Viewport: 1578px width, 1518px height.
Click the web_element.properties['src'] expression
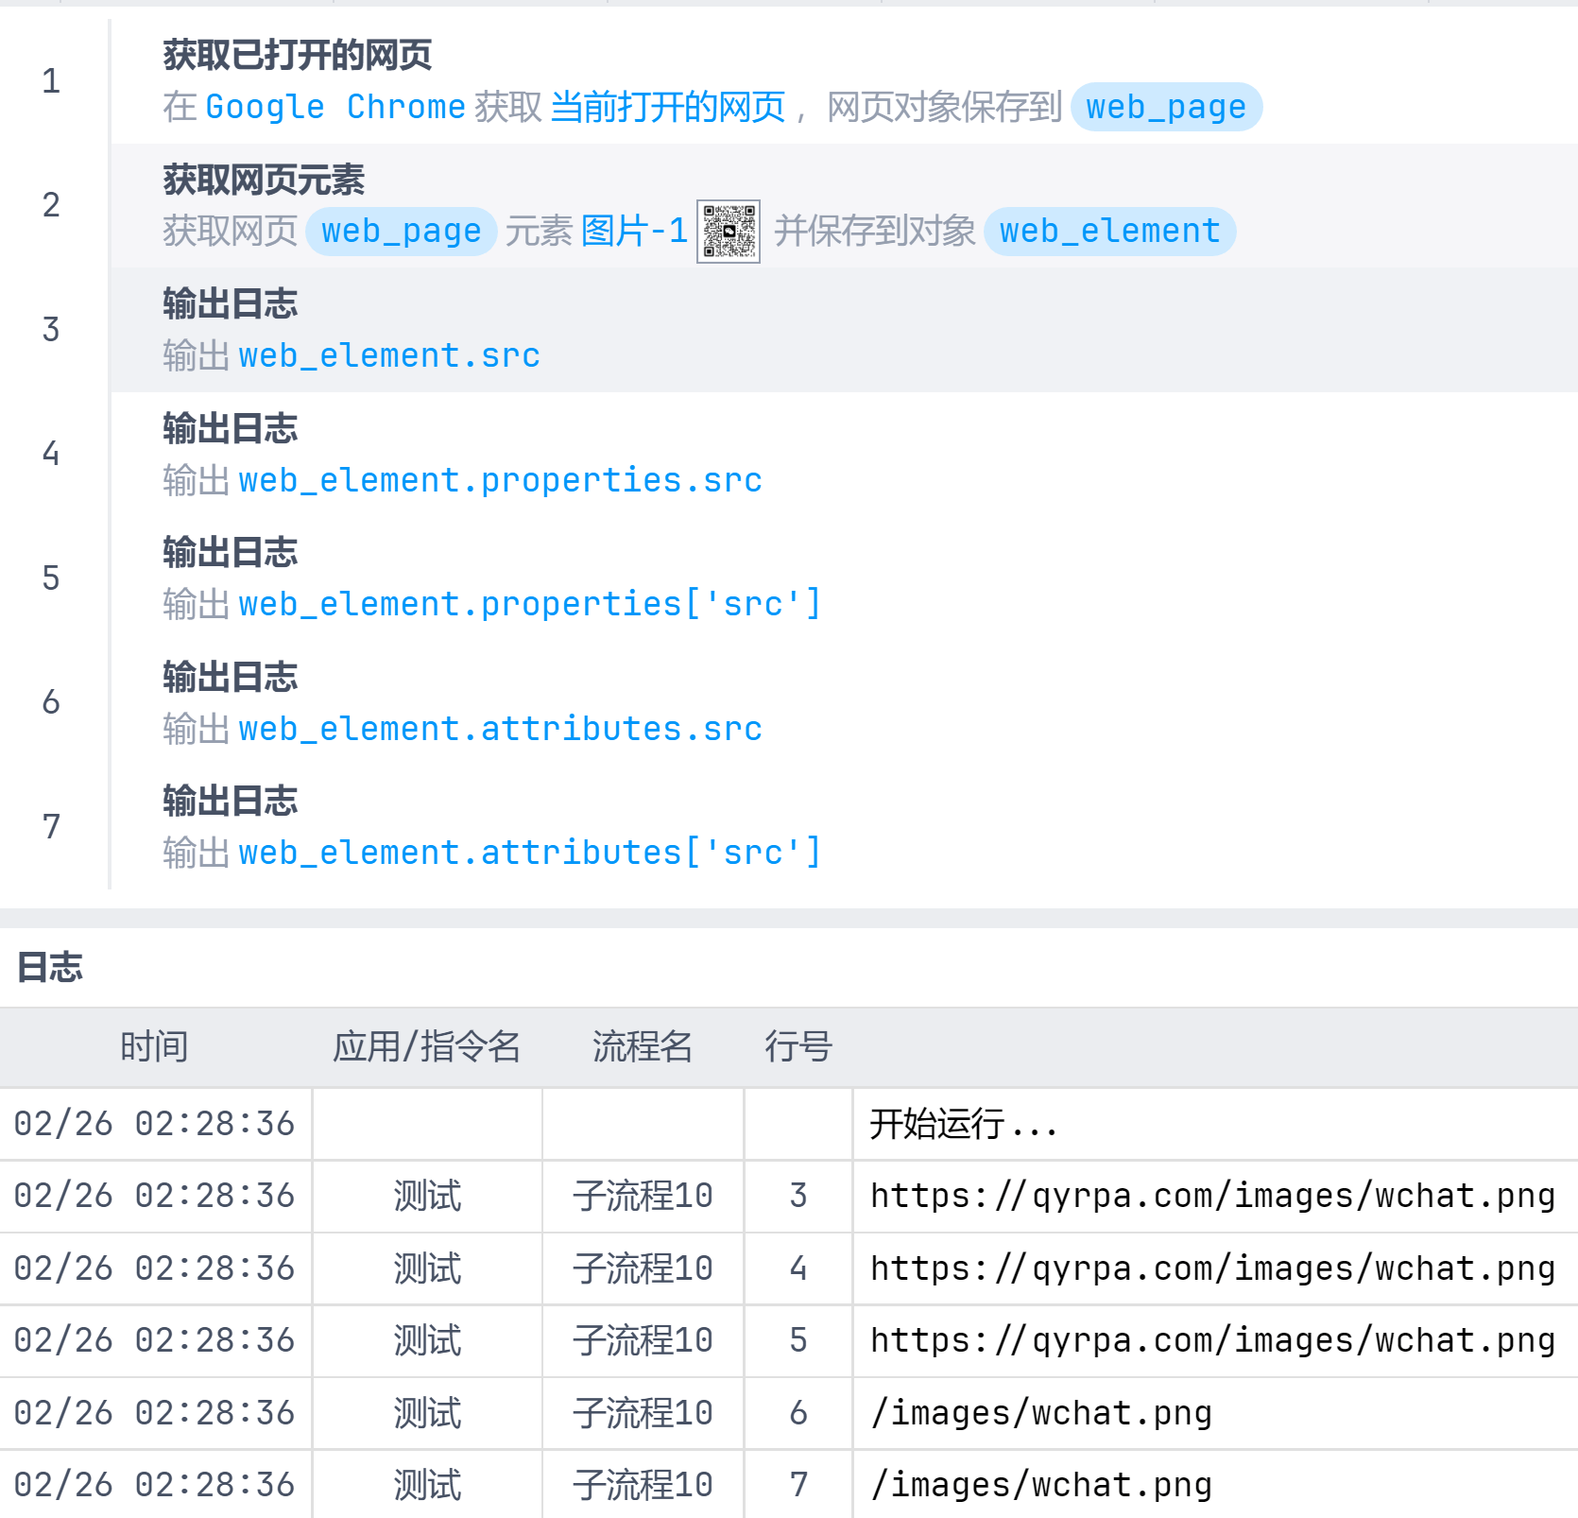click(x=529, y=605)
